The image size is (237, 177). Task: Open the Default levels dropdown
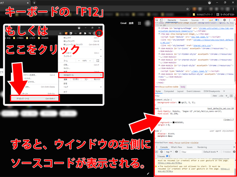point(211,152)
